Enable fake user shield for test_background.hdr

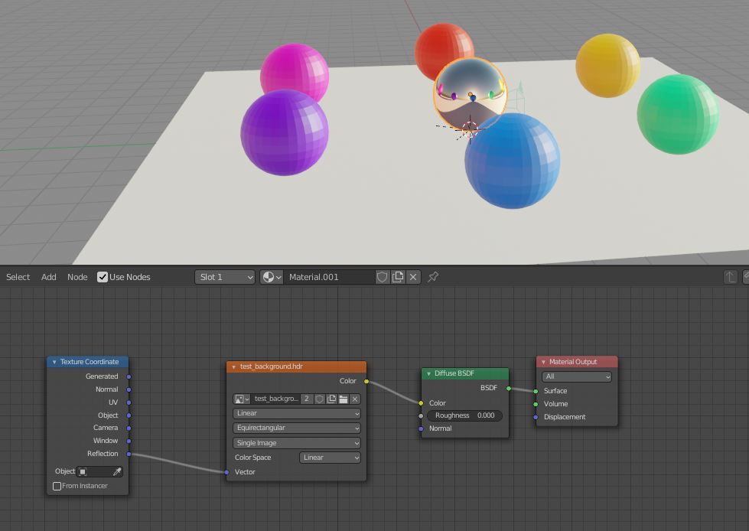coord(319,399)
